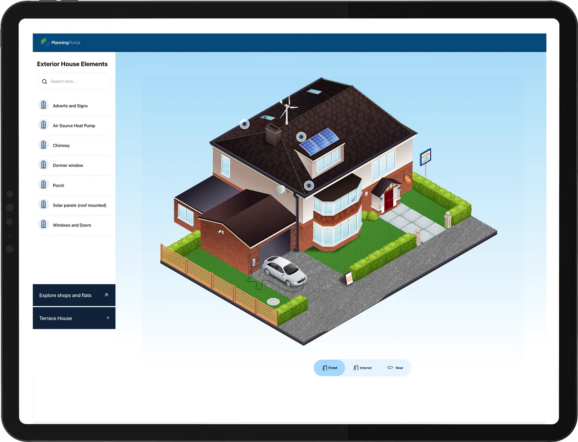
Task: Expand the Adverts and Signs list item
Action: click(70, 105)
